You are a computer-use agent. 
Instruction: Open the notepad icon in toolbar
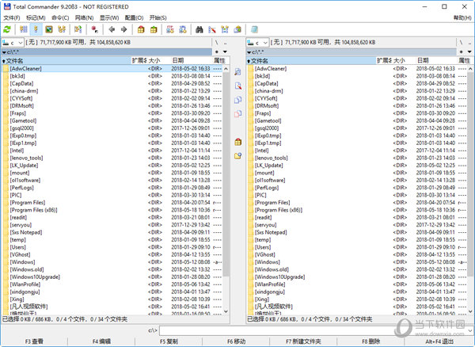[x=254, y=29]
